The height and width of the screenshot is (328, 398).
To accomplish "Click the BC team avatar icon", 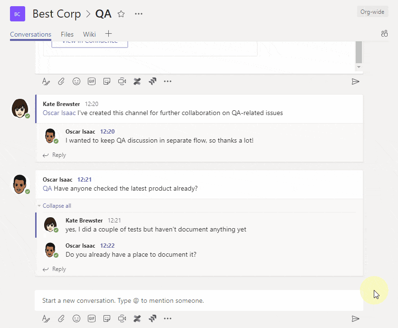I will (18, 14).
